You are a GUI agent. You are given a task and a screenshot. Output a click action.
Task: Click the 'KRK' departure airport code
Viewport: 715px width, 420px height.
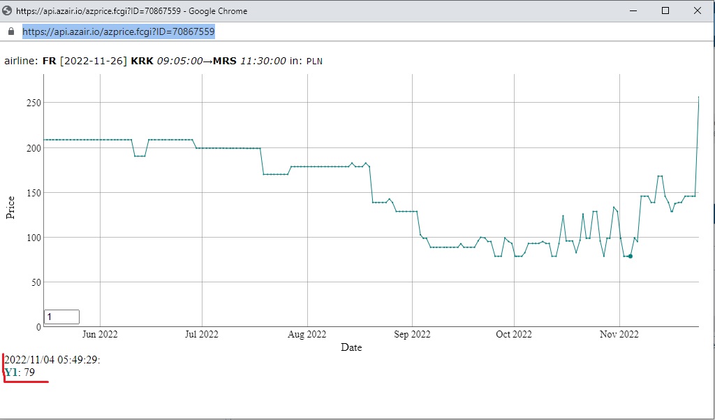click(142, 61)
